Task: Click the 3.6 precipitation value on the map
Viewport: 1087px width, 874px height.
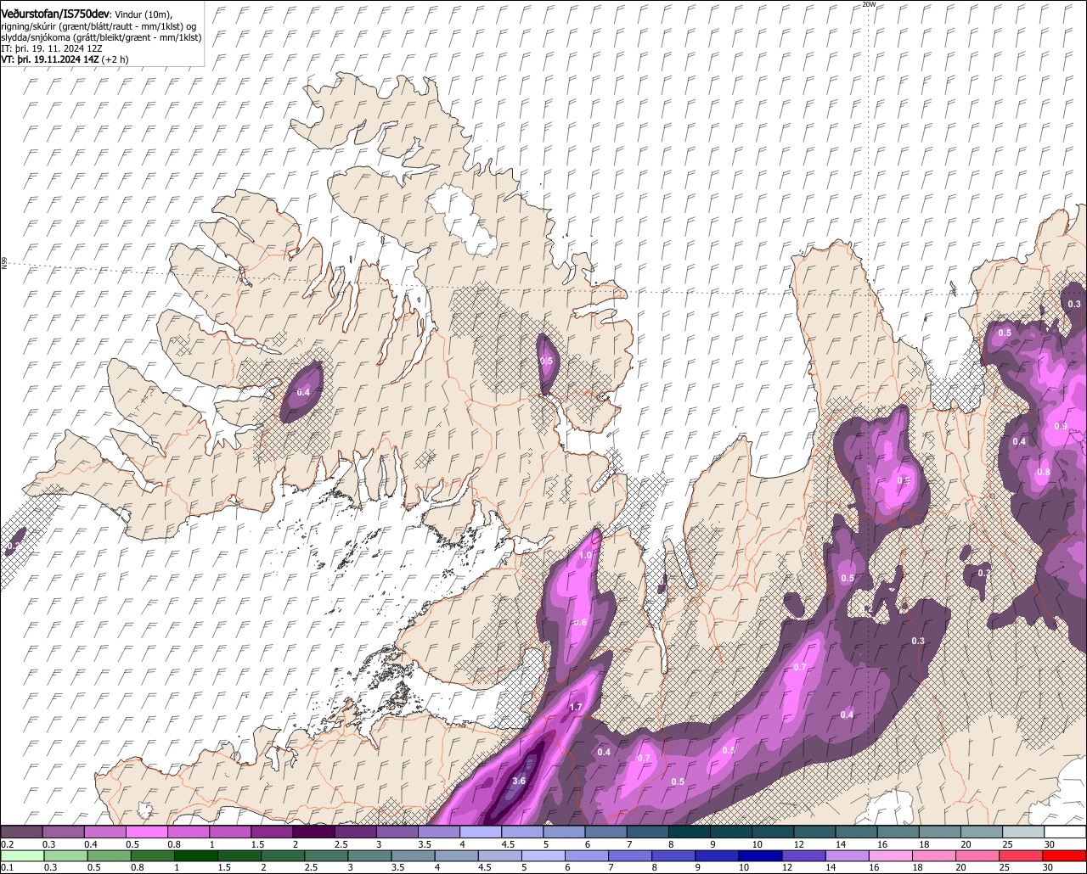Action: coord(520,781)
